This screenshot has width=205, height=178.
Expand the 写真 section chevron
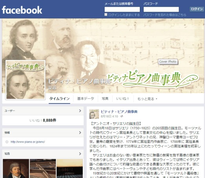(x=80, y=154)
